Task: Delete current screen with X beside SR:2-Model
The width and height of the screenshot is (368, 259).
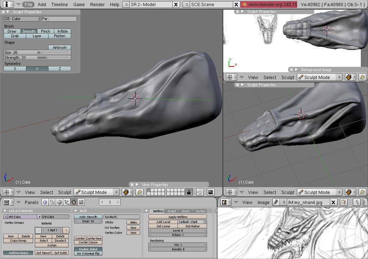Action: click(176, 4)
